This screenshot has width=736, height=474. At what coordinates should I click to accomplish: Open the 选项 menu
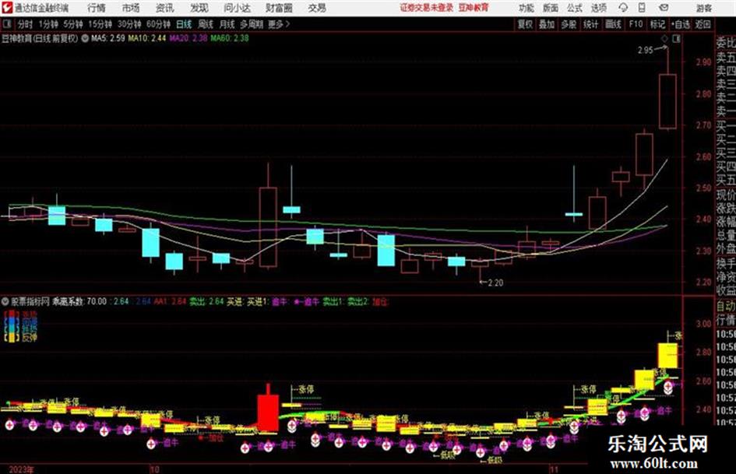pyautogui.click(x=598, y=8)
